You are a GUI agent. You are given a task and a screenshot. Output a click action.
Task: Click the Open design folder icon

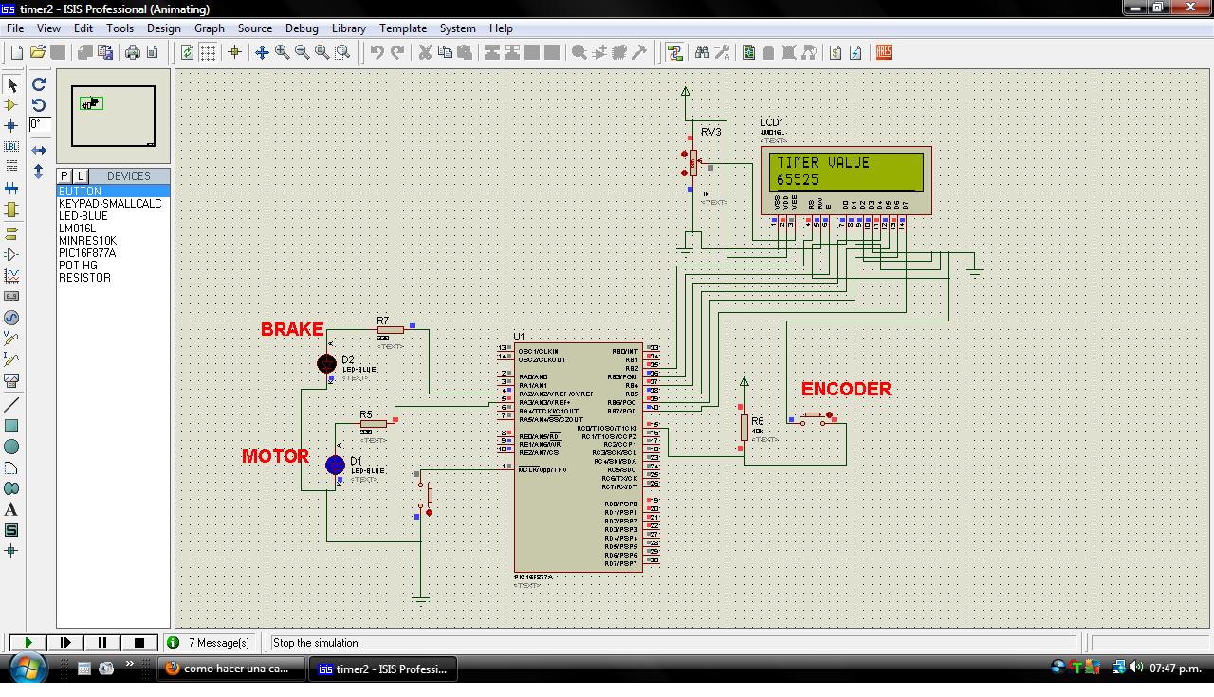pos(38,52)
